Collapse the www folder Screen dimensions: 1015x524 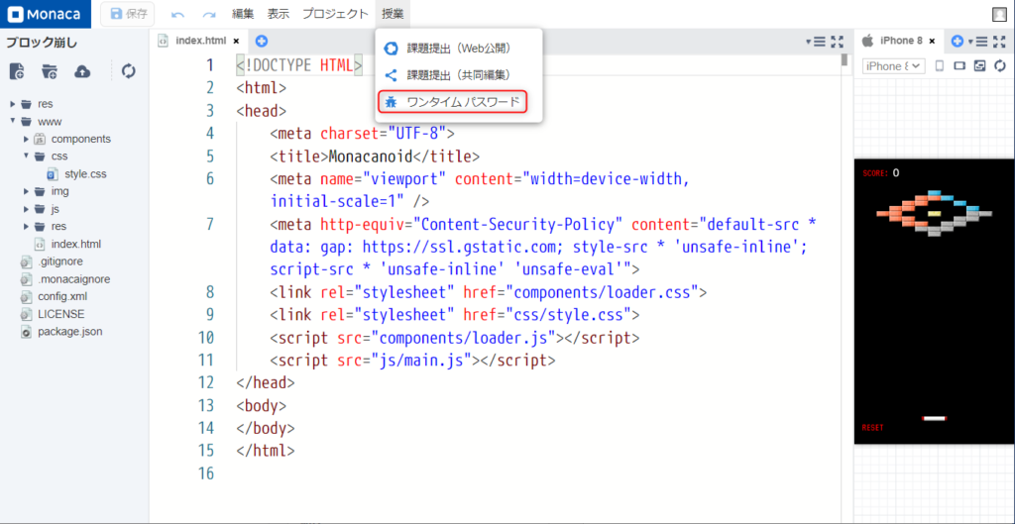(13, 122)
